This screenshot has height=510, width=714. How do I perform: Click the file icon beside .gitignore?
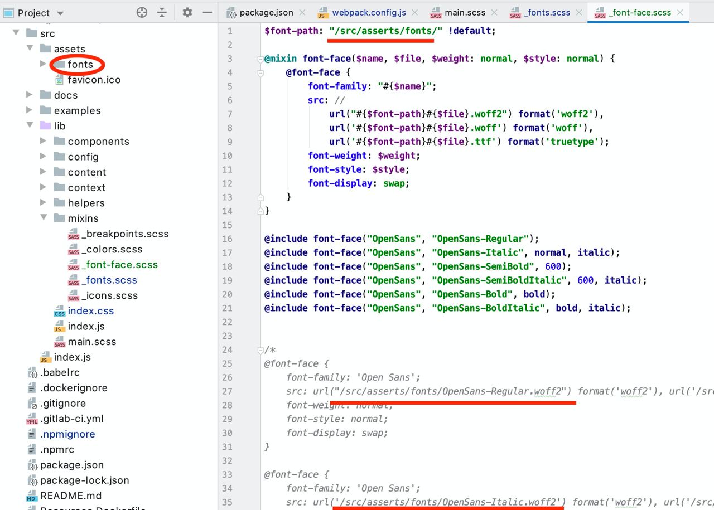pyautogui.click(x=32, y=404)
